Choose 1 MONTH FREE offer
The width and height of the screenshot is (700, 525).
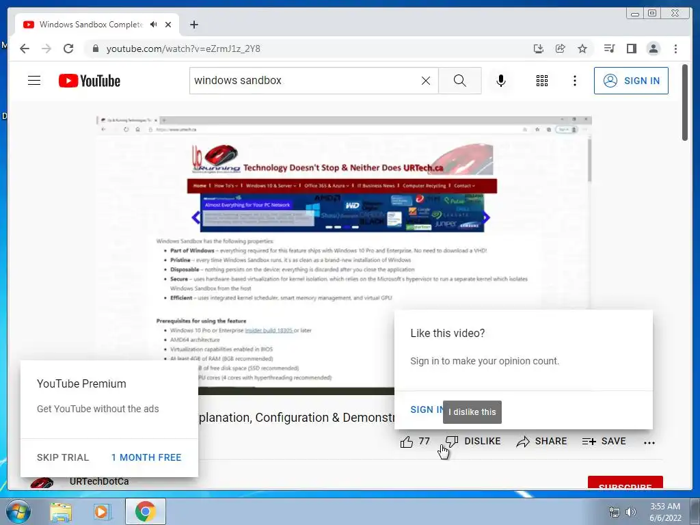(146, 457)
